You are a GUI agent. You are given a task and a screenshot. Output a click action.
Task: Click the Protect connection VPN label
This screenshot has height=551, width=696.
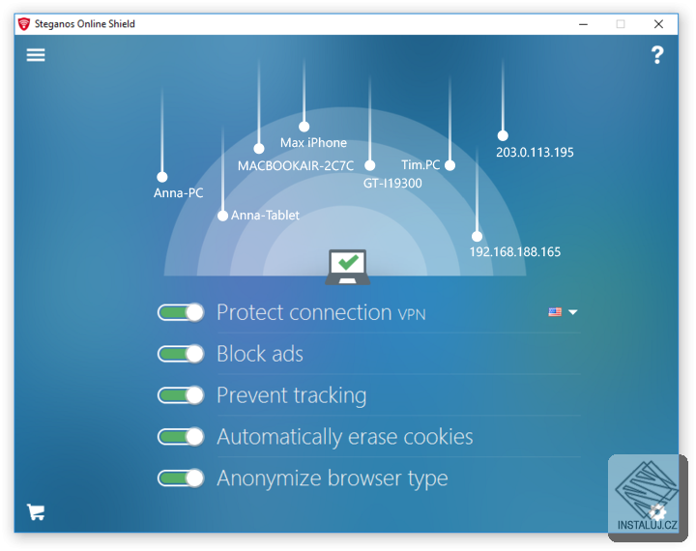(x=321, y=312)
